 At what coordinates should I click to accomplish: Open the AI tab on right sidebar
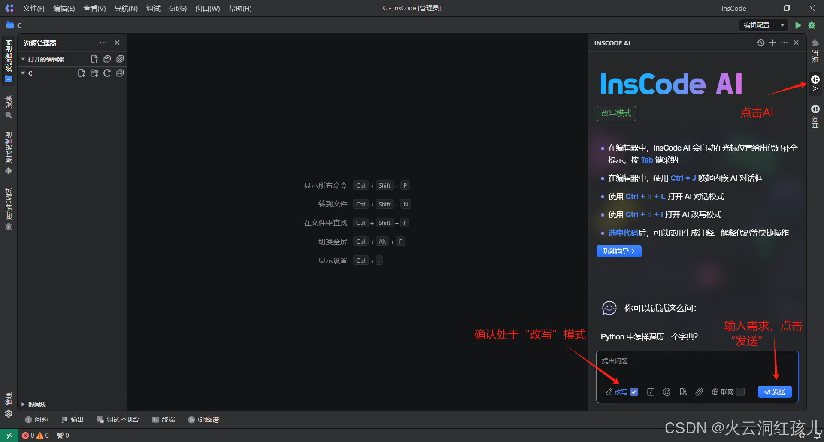click(815, 83)
